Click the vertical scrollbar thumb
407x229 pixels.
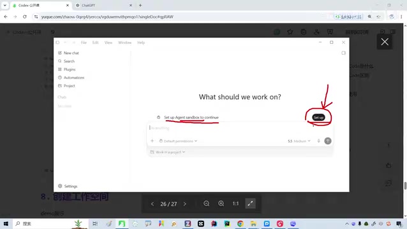point(405,186)
